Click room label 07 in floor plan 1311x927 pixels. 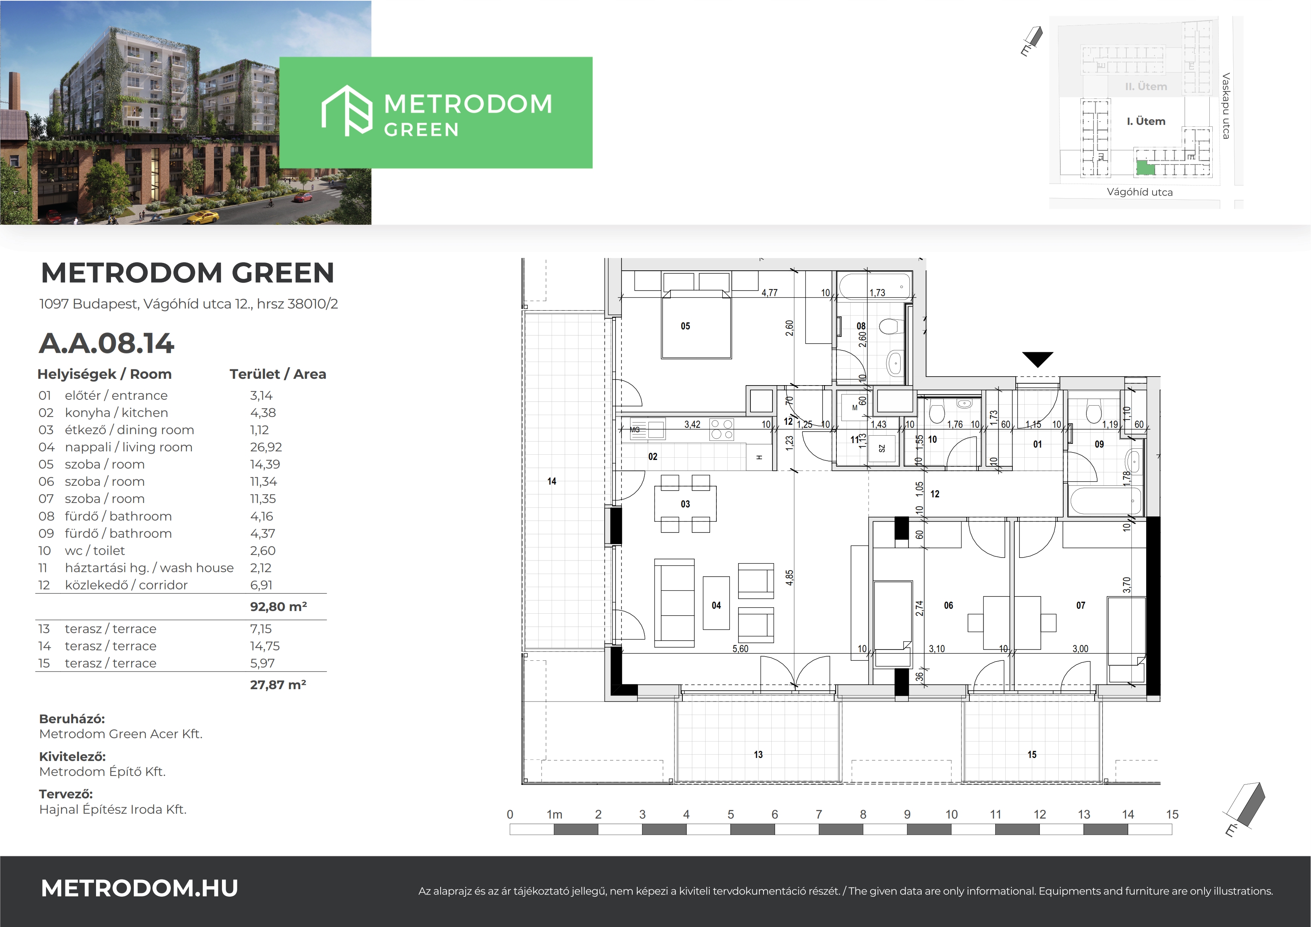point(1081,605)
